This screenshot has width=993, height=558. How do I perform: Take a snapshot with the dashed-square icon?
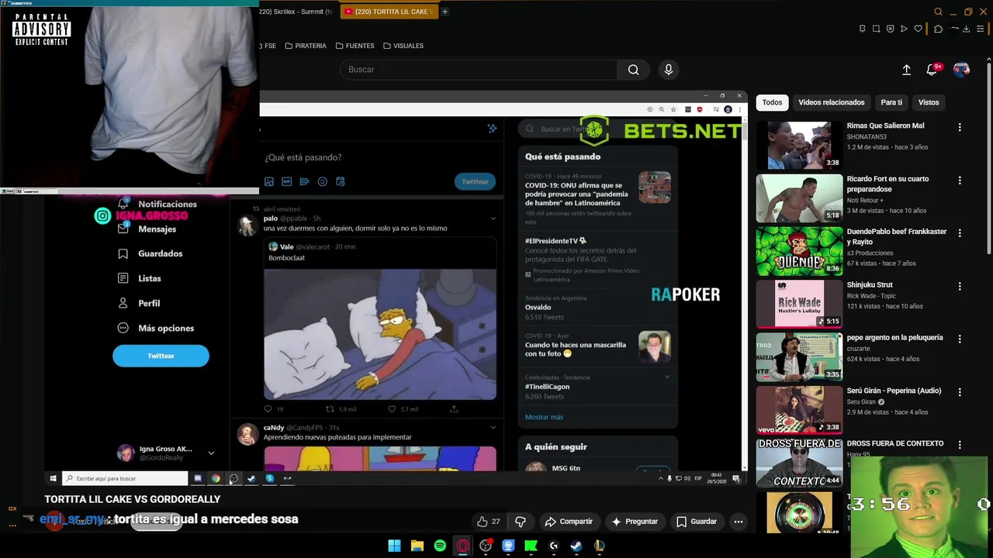coord(876,29)
